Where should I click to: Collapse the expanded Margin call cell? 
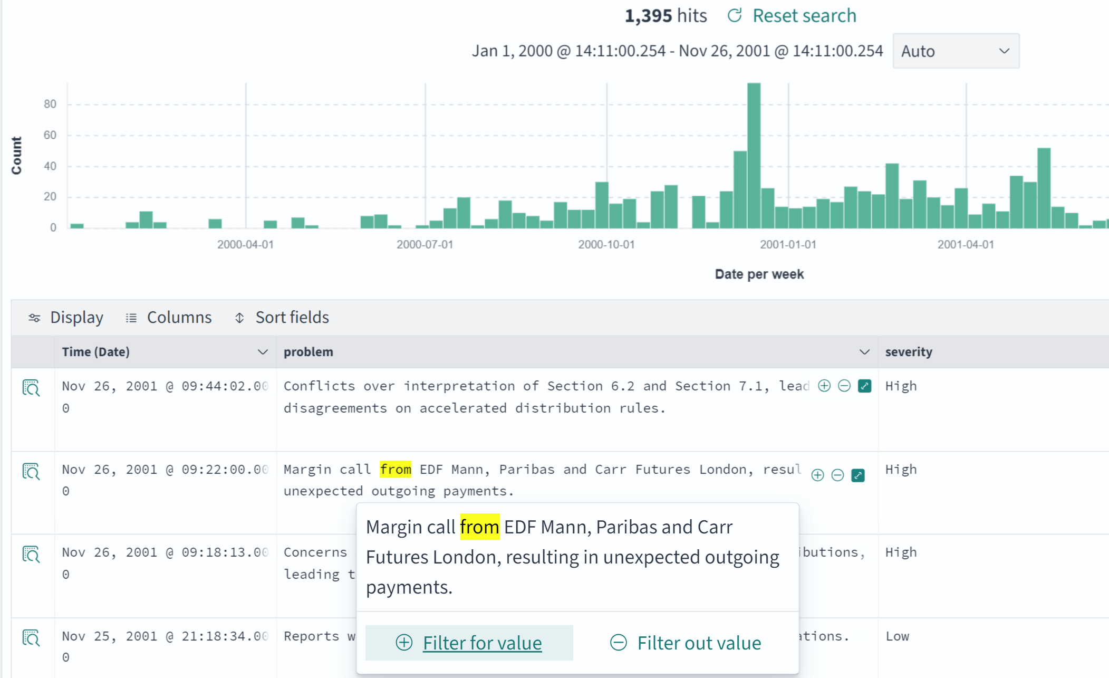click(858, 475)
